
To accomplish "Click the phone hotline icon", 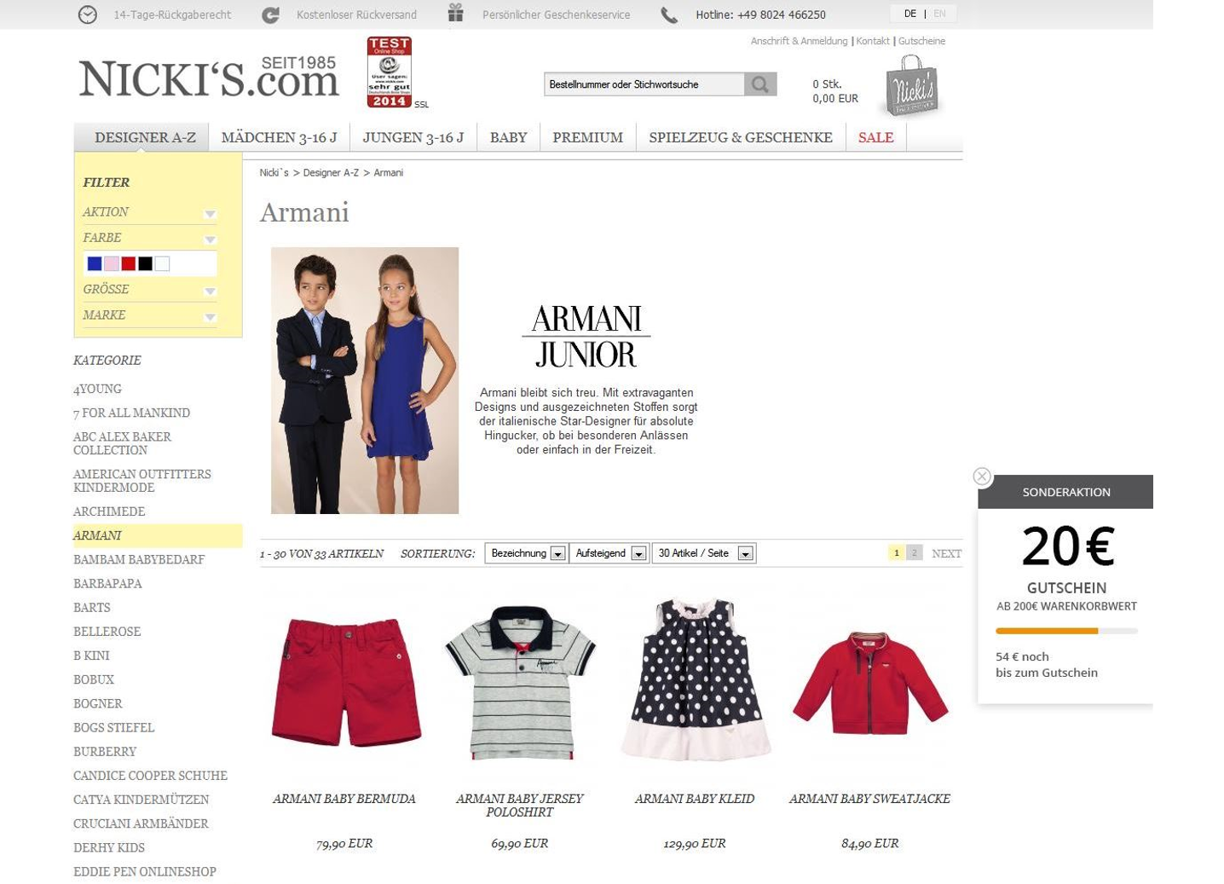I will [669, 14].
